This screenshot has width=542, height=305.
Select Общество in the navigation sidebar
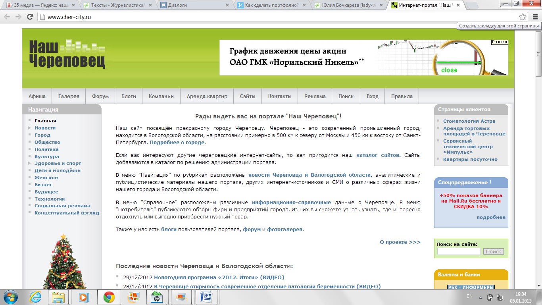pos(47,142)
